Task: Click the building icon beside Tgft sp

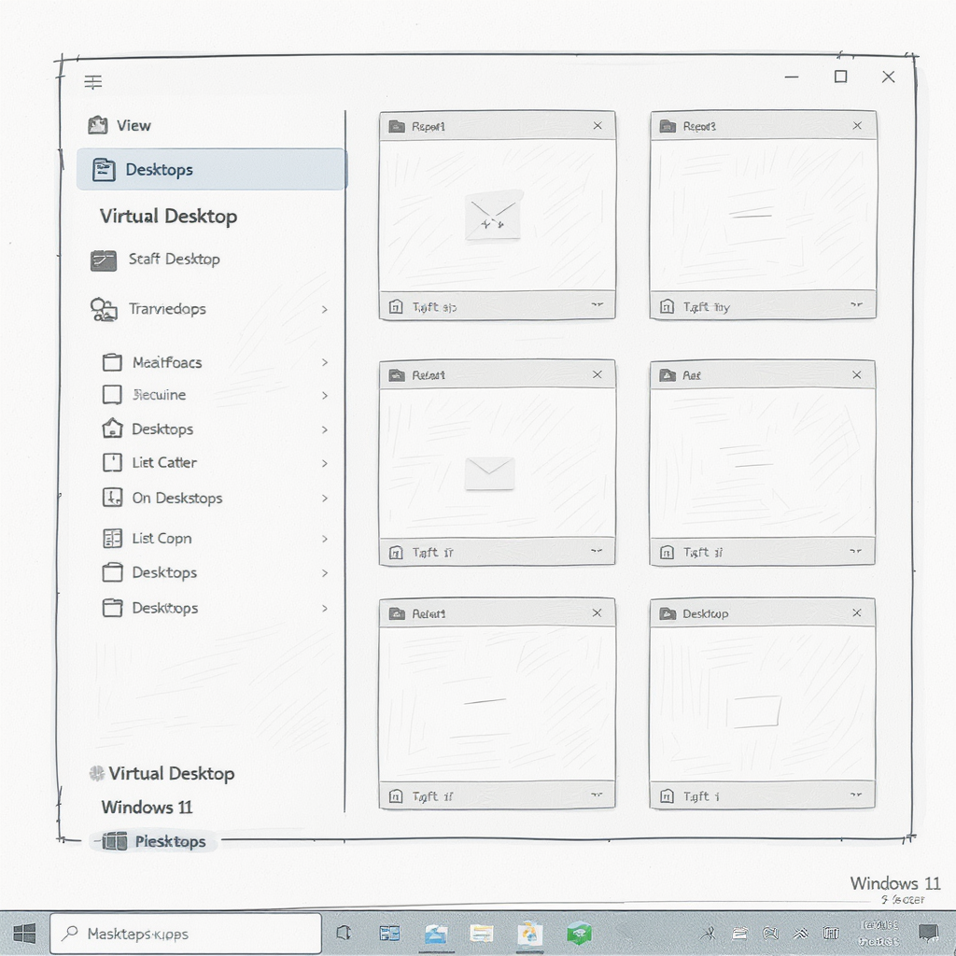Action: (x=396, y=306)
